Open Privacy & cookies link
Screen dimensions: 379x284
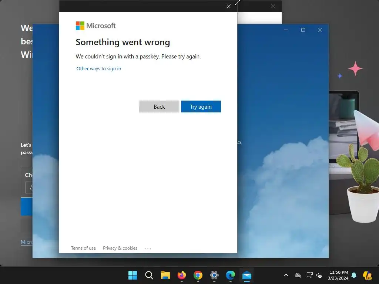pyautogui.click(x=120, y=248)
